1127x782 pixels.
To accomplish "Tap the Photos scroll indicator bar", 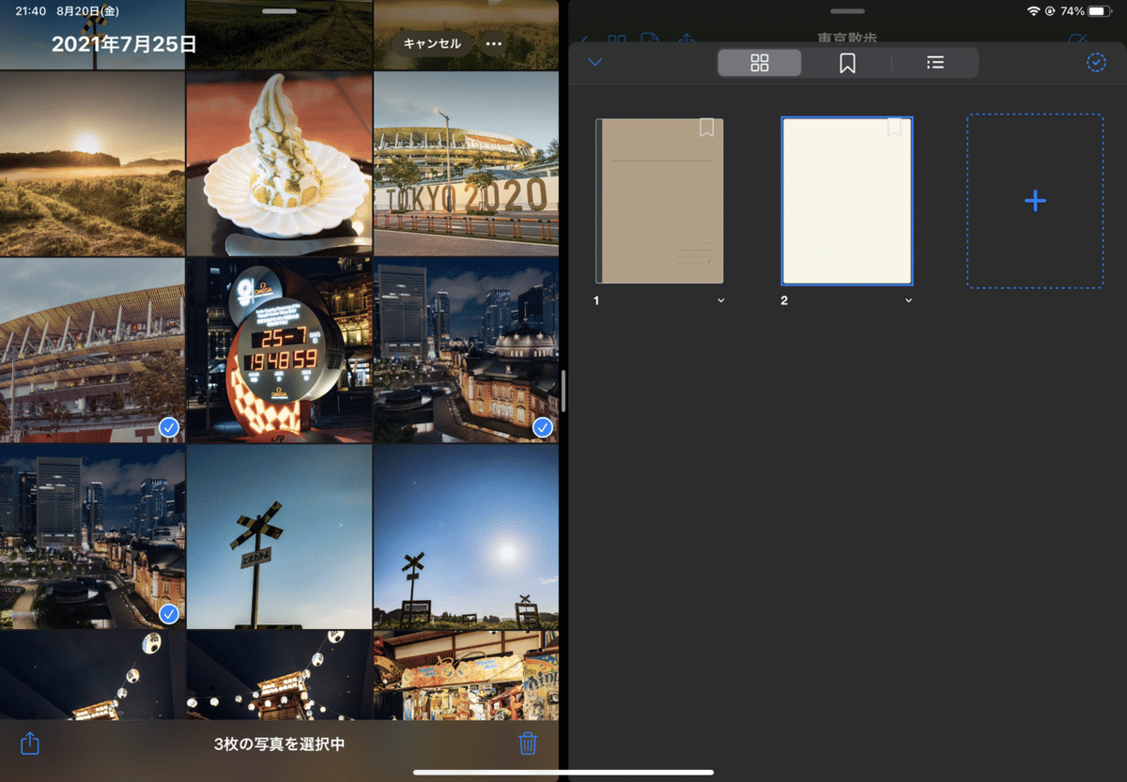I will point(563,390).
